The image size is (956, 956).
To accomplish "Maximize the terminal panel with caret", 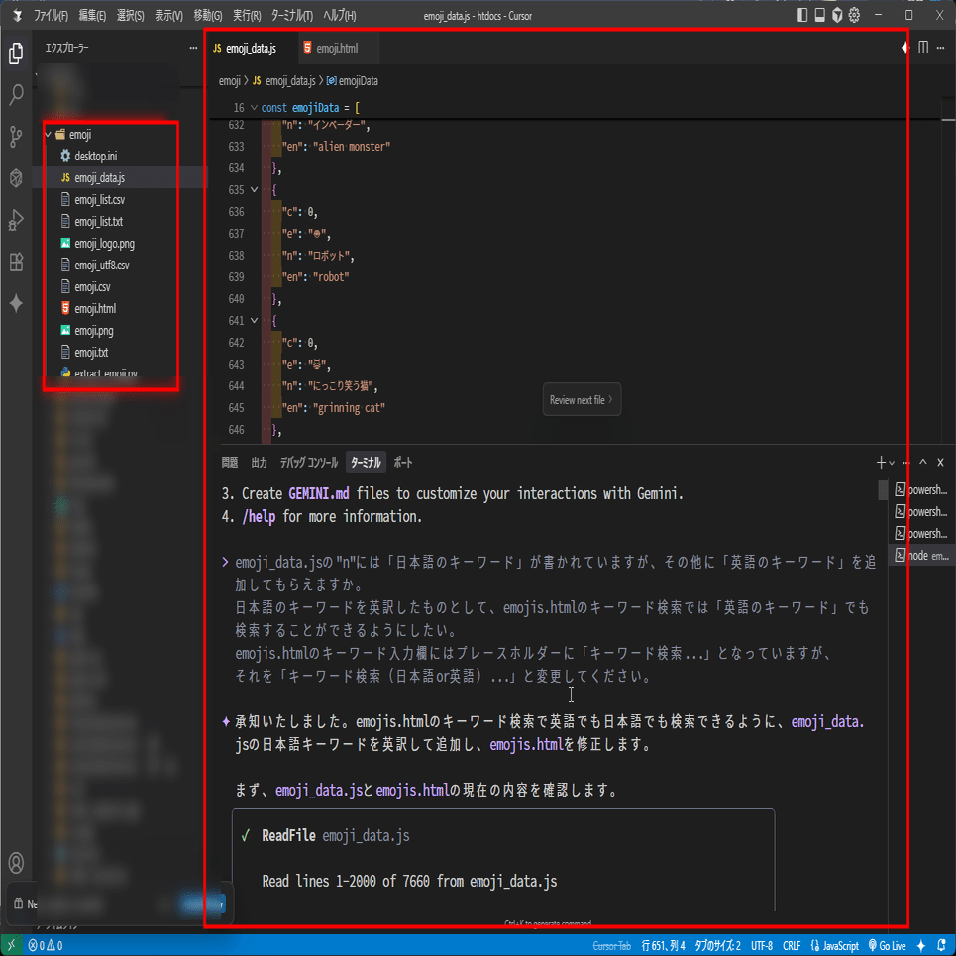I will click(923, 462).
